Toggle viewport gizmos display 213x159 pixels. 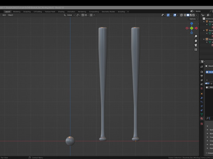point(168,15)
